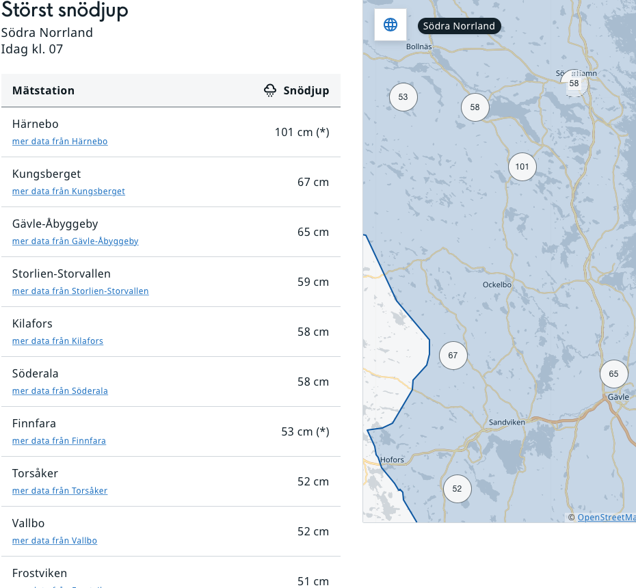
Task: Click the 58 marker near Söderhamn
Action: point(574,83)
